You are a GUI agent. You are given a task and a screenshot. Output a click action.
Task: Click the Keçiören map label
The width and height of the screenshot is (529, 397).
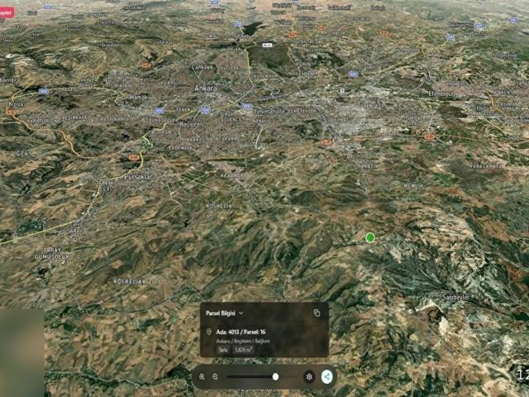191,124
